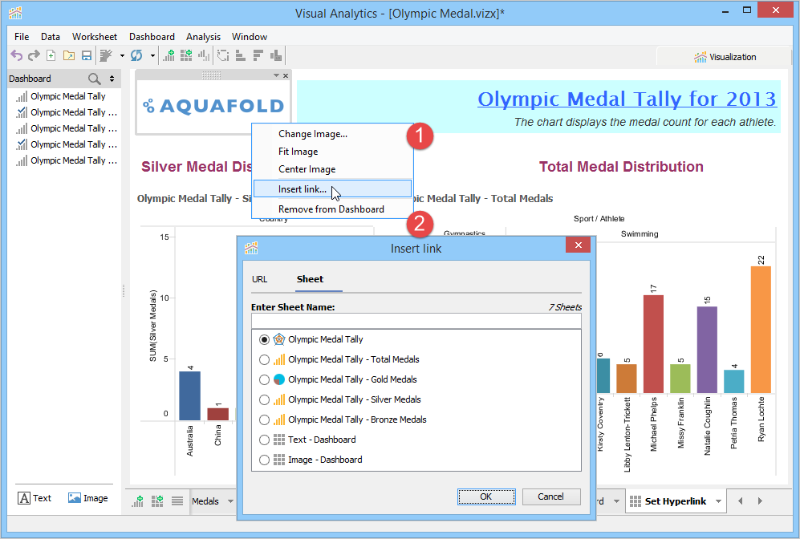Click the sheet list icon in bottom bar
800x539 pixels.
tap(177, 501)
